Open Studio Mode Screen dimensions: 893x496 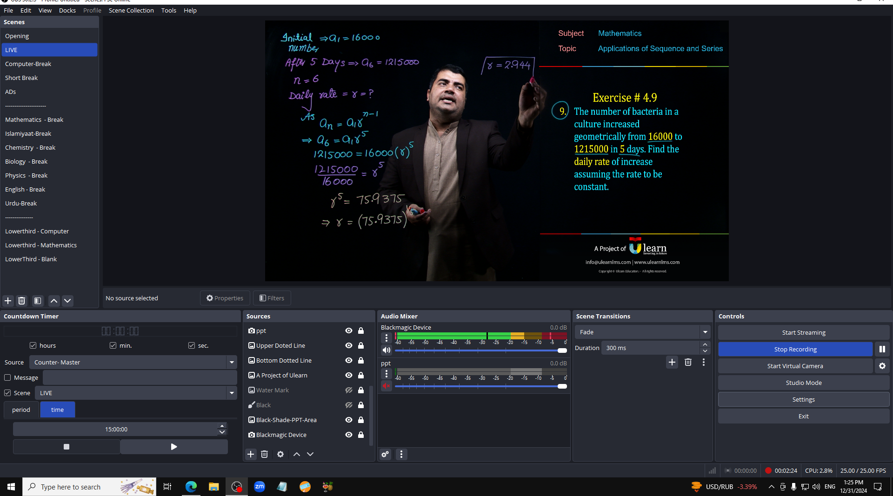point(803,383)
